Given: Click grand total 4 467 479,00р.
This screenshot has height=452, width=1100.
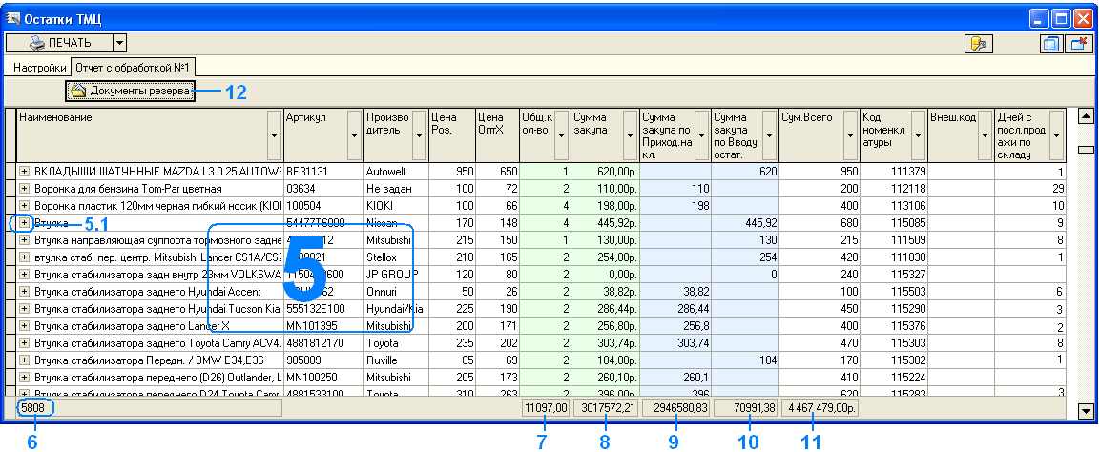Looking at the screenshot, I should pyautogui.click(x=820, y=408).
